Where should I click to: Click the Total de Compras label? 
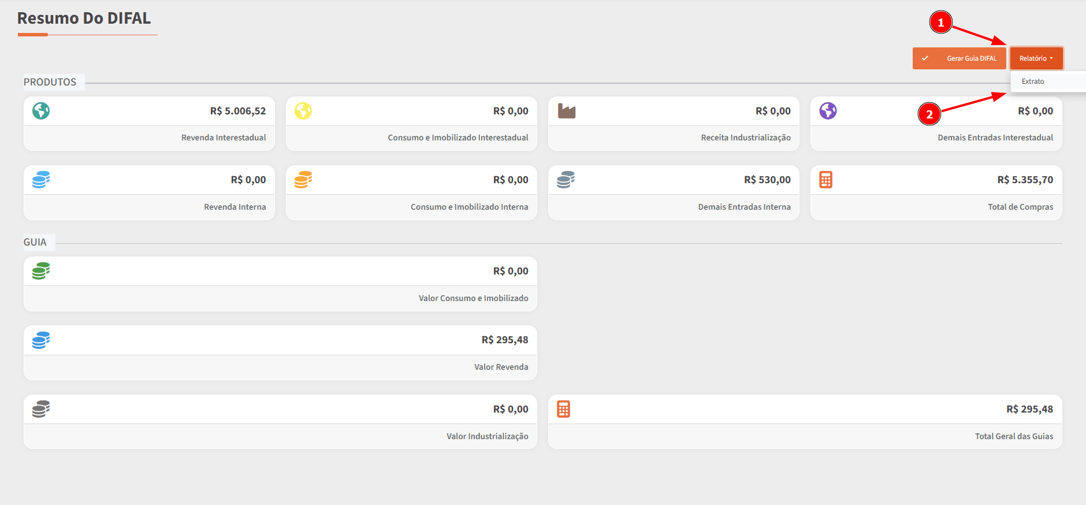tap(1020, 207)
